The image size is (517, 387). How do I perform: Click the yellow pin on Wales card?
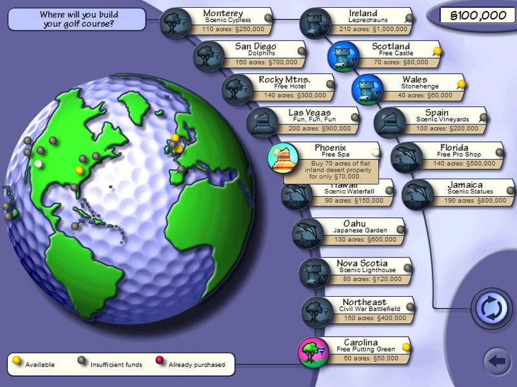pyautogui.click(x=461, y=84)
